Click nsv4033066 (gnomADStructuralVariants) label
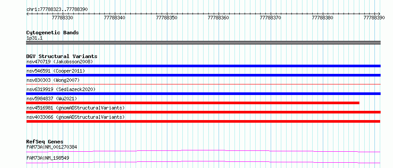The image size is (393, 168). click(x=76, y=117)
